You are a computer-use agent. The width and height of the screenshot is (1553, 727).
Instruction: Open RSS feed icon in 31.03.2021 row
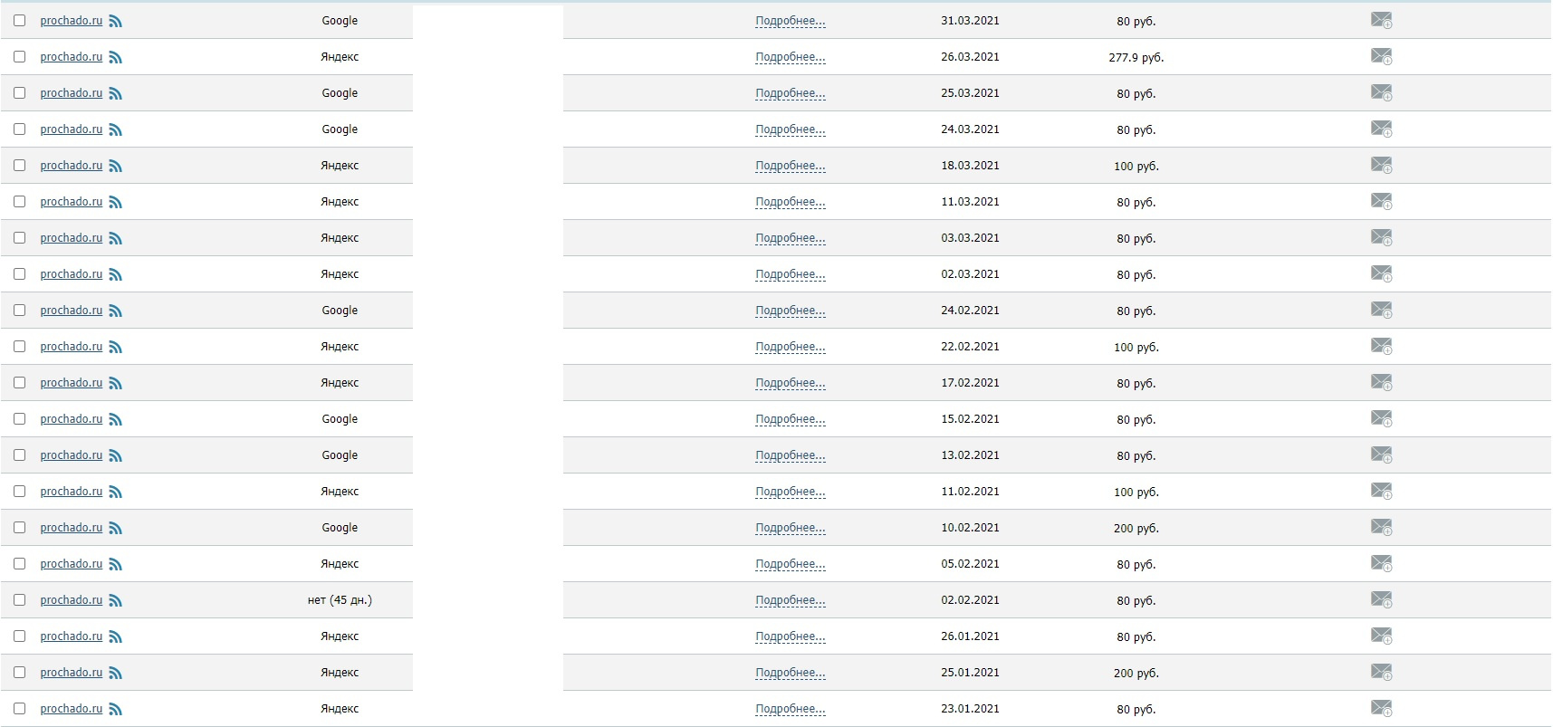[115, 21]
